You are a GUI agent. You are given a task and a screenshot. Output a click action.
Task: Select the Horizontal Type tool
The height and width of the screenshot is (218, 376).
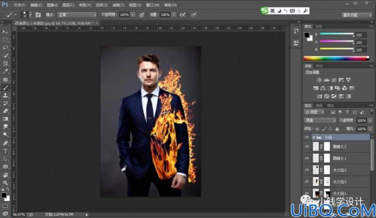(5, 151)
